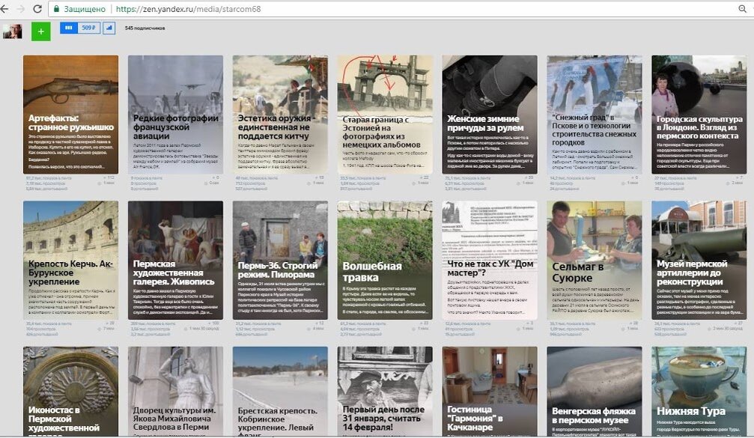Open card Крепость Керчь. Ак-Бурунское укрепление
754x438 pixels.
(70, 260)
